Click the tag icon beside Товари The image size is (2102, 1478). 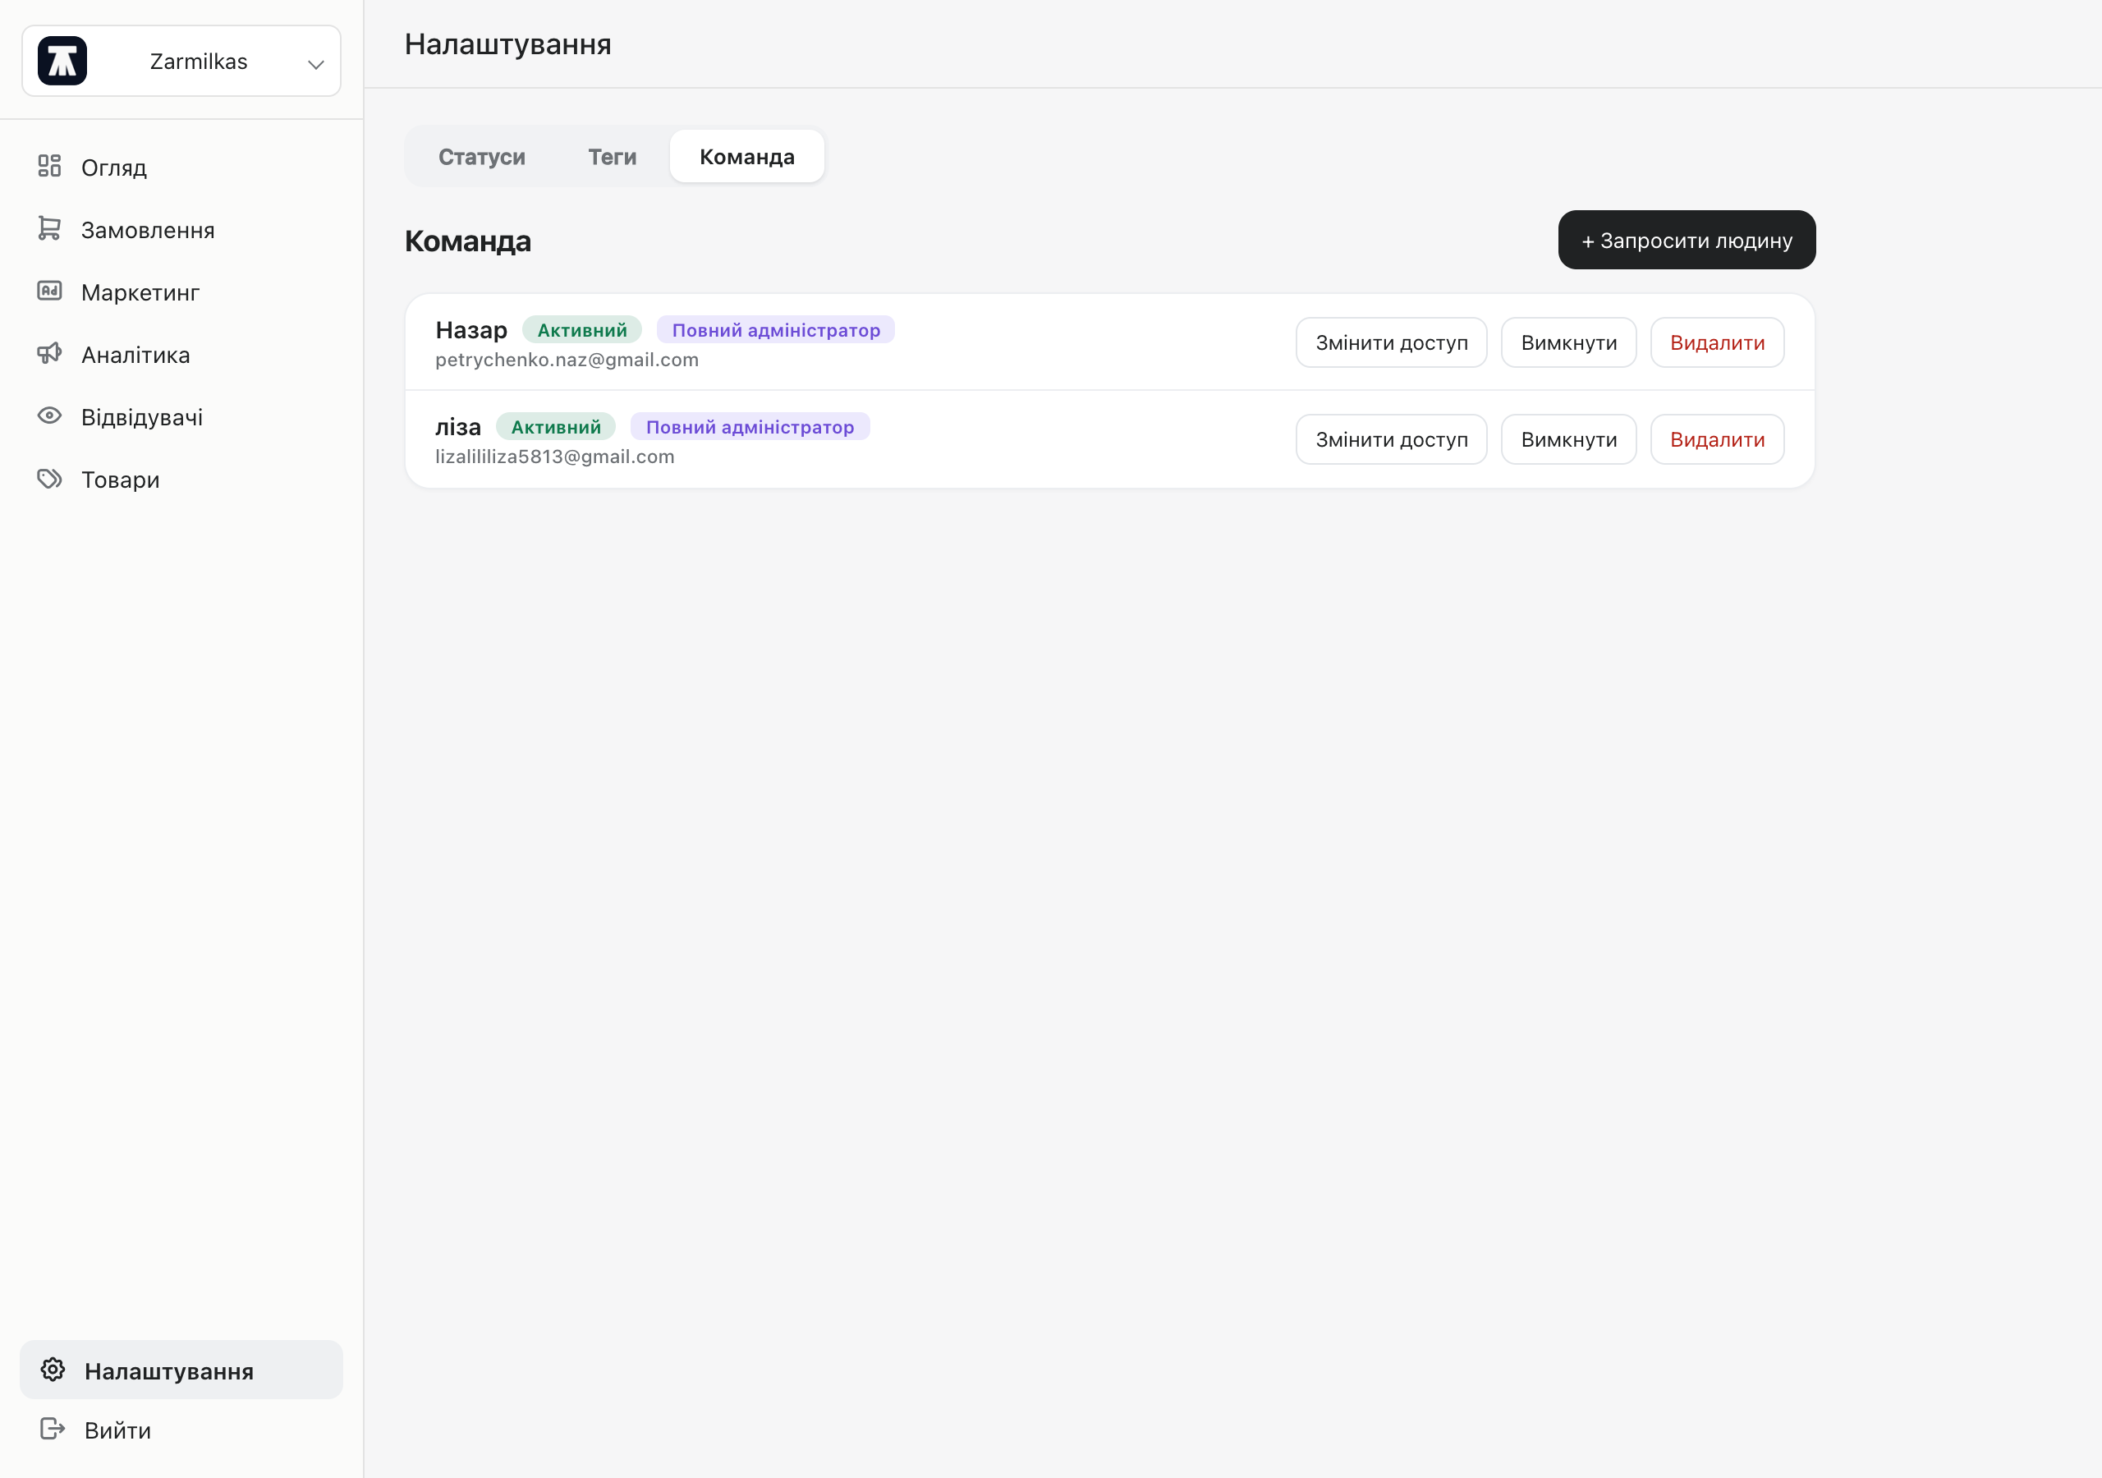coord(49,478)
